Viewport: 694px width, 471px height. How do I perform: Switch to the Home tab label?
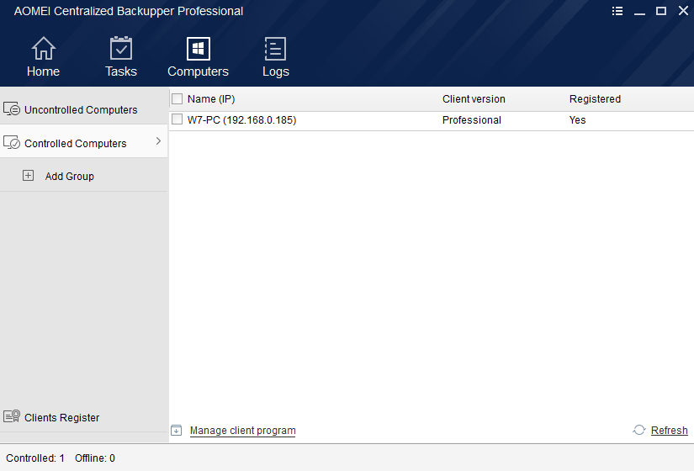pyautogui.click(x=44, y=71)
